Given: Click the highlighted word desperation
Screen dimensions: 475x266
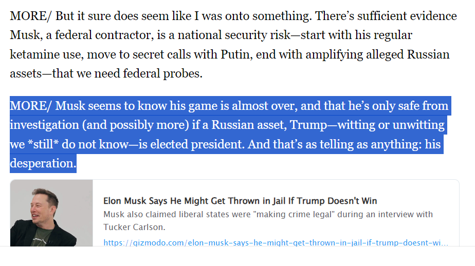Looking at the screenshot, I should (x=43, y=163).
